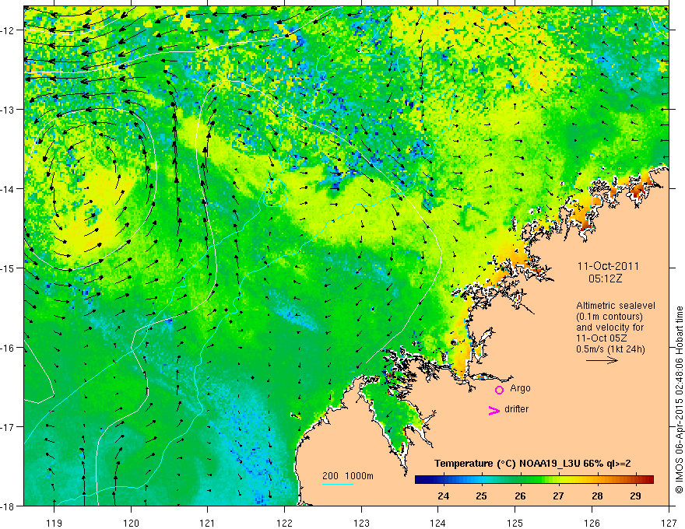Click the 'and velocity for' legend text
This screenshot has height=529, width=685.
pyautogui.click(x=609, y=328)
